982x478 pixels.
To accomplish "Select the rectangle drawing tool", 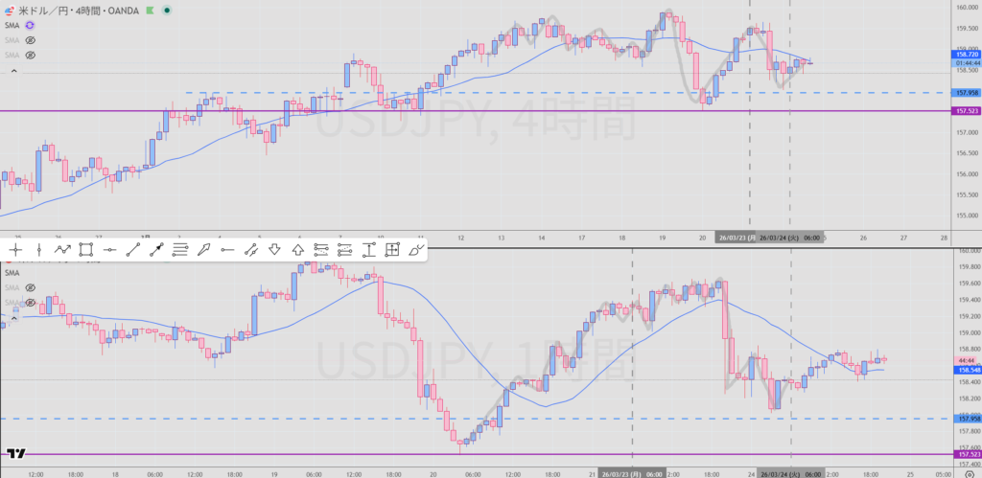I will 86,250.
